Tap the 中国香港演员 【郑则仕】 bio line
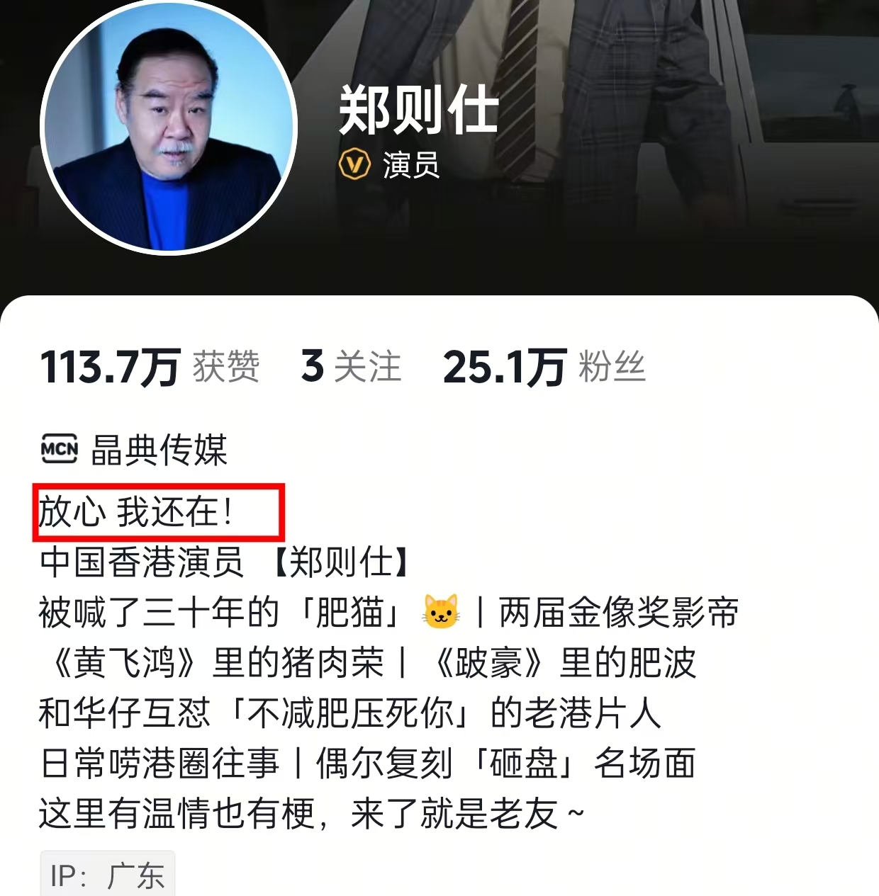879x896 pixels. click(225, 562)
